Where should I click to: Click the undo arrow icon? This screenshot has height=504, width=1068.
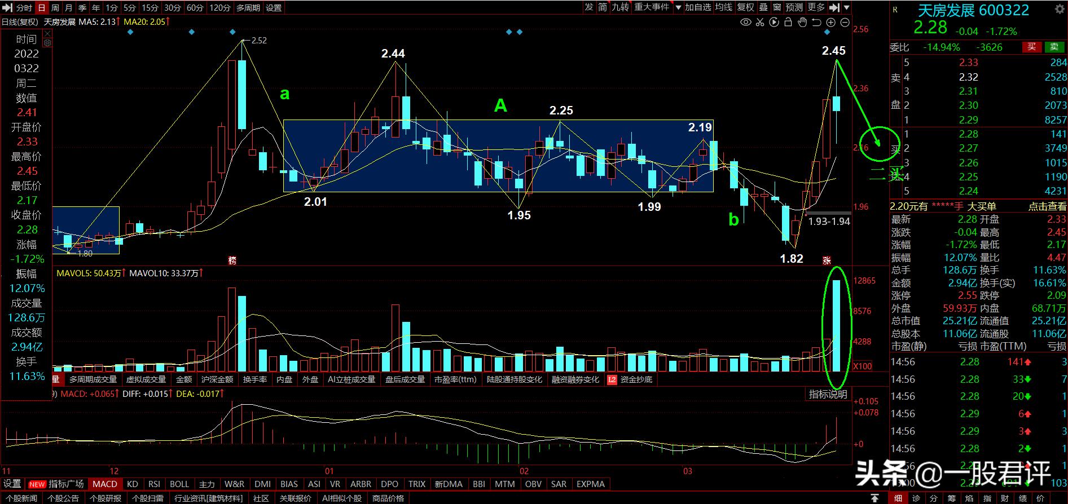[x=816, y=23]
